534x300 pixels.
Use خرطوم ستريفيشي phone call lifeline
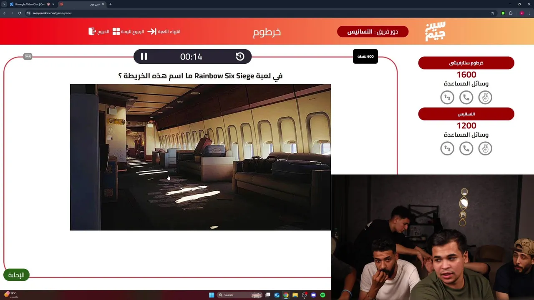coord(466,97)
